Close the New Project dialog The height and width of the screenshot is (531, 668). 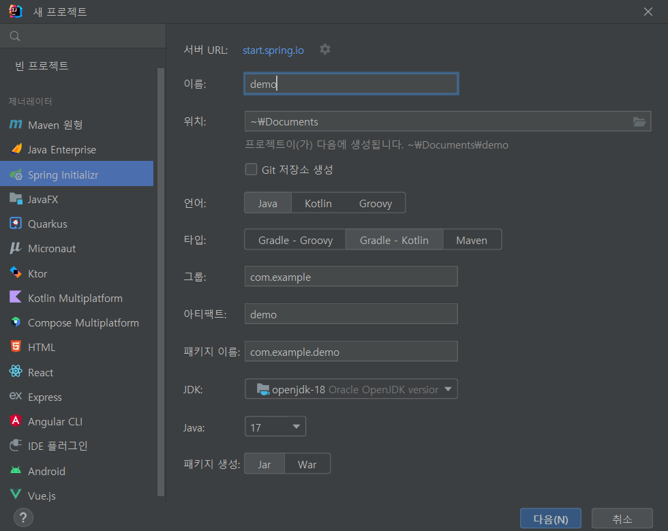(x=648, y=12)
